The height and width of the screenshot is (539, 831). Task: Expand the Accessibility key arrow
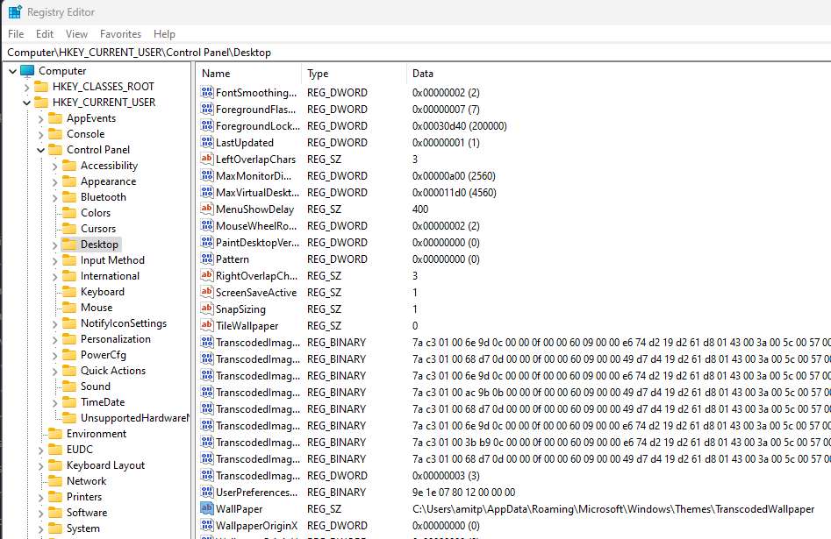point(54,166)
